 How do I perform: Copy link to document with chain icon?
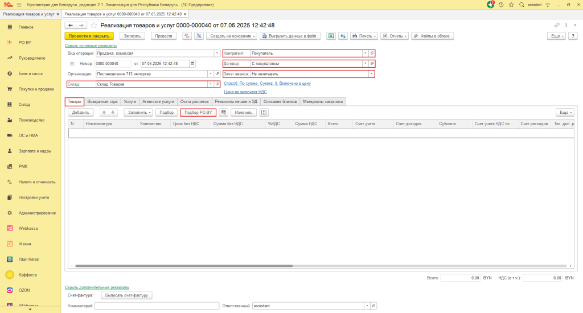(x=557, y=25)
